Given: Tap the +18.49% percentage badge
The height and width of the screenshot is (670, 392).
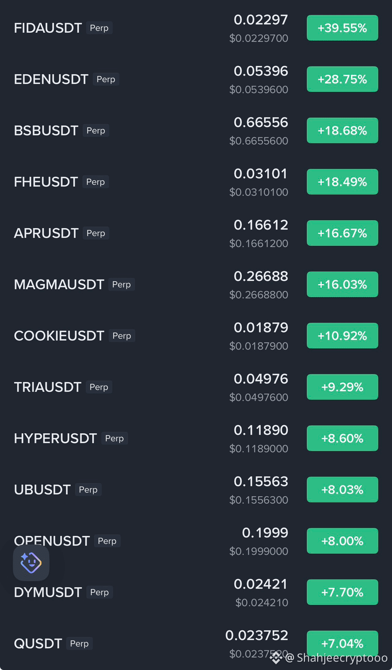Looking at the screenshot, I should (x=342, y=182).
